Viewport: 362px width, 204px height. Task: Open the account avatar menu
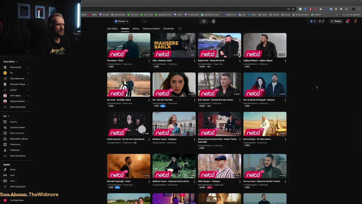pos(356,21)
